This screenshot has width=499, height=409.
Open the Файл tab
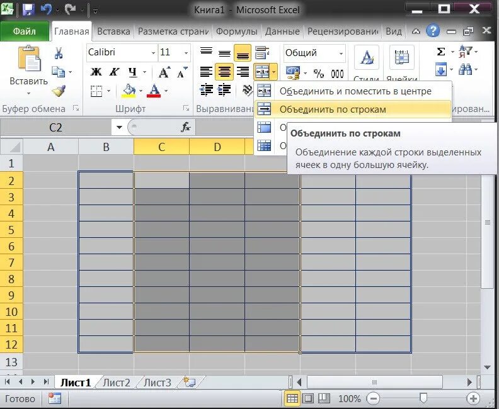pos(24,31)
